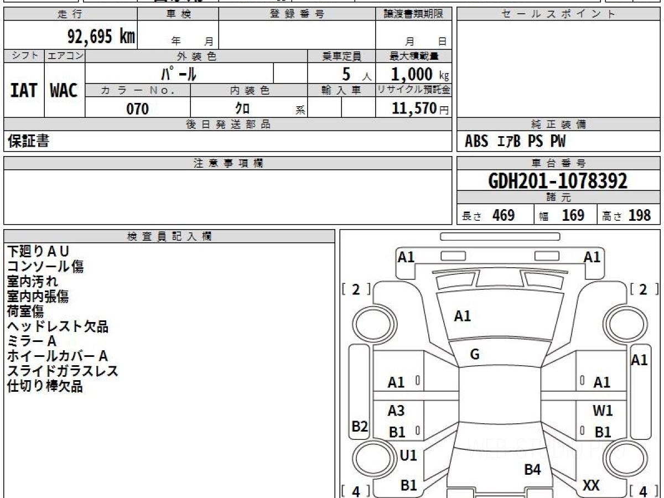Click the B4 mark on rear area

click(x=532, y=470)
